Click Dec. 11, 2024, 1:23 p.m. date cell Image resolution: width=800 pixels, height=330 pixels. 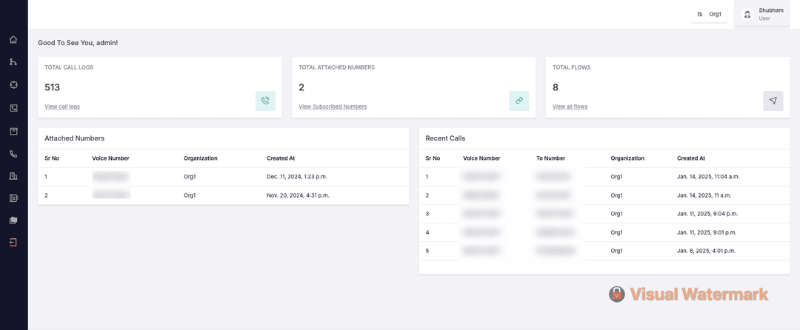pyautogui.click(x=297, y=177)
